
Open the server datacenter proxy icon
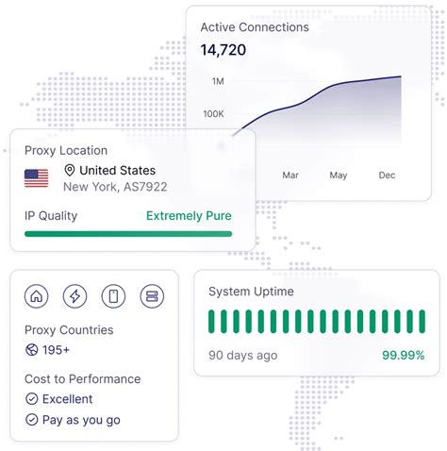pyautogui.click(x=152, y=296)
